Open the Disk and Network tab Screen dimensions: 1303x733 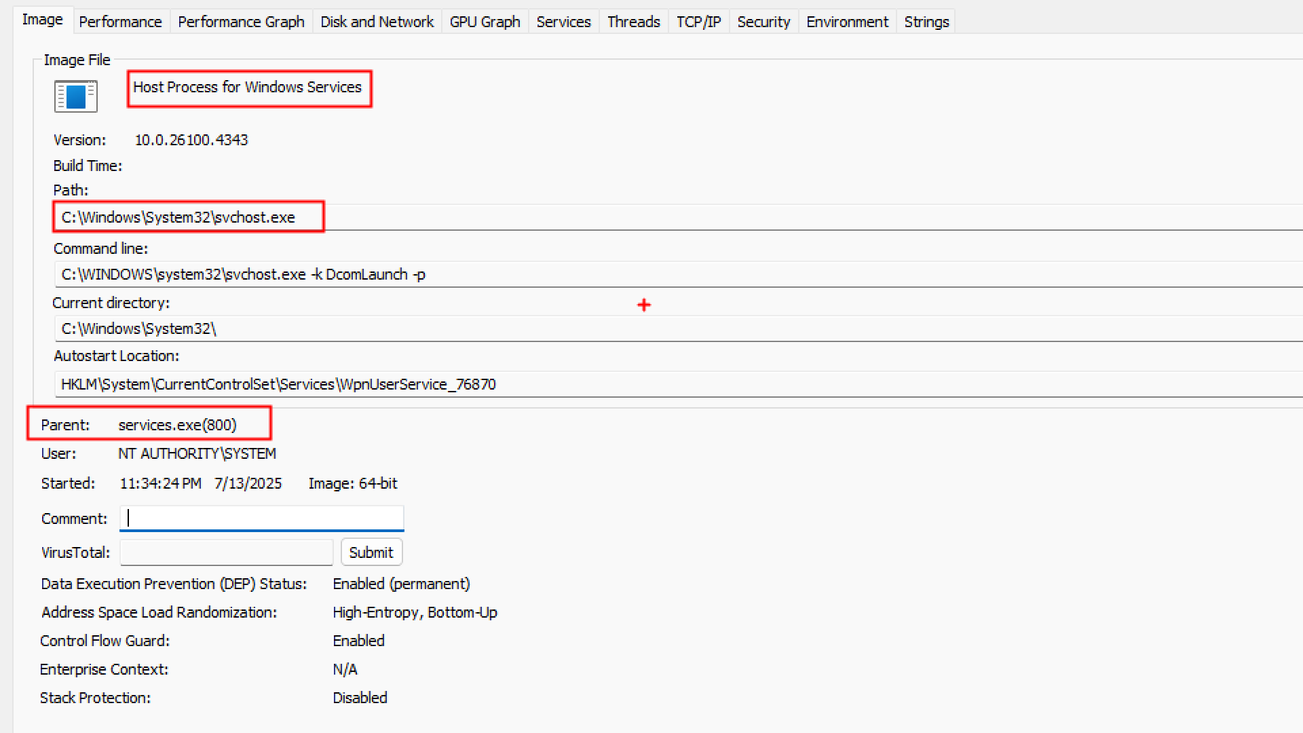(x=377, y=22)
